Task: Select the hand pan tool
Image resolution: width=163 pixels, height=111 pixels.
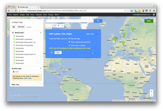Action: 55,26
